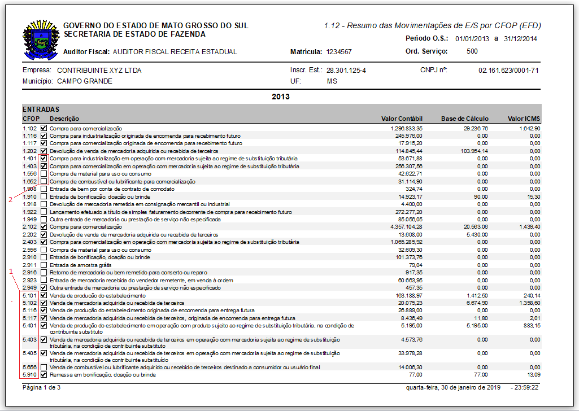Select the CNPJ number 02.161.623/0001-71
Screen dimensions: 579x411
[508, 71]
